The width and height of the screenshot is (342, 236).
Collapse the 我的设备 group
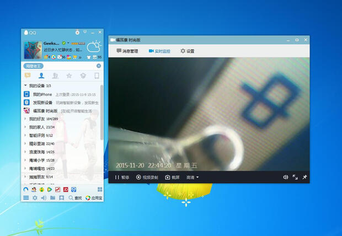[25, 85]
